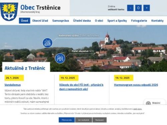Open cookie Nastavení button

click(x=100, y=120)
